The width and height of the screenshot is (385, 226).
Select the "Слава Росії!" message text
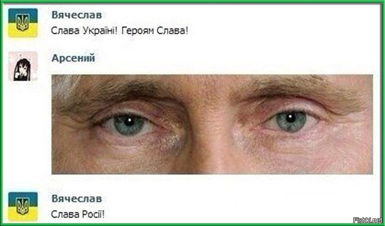coord(77,214)
